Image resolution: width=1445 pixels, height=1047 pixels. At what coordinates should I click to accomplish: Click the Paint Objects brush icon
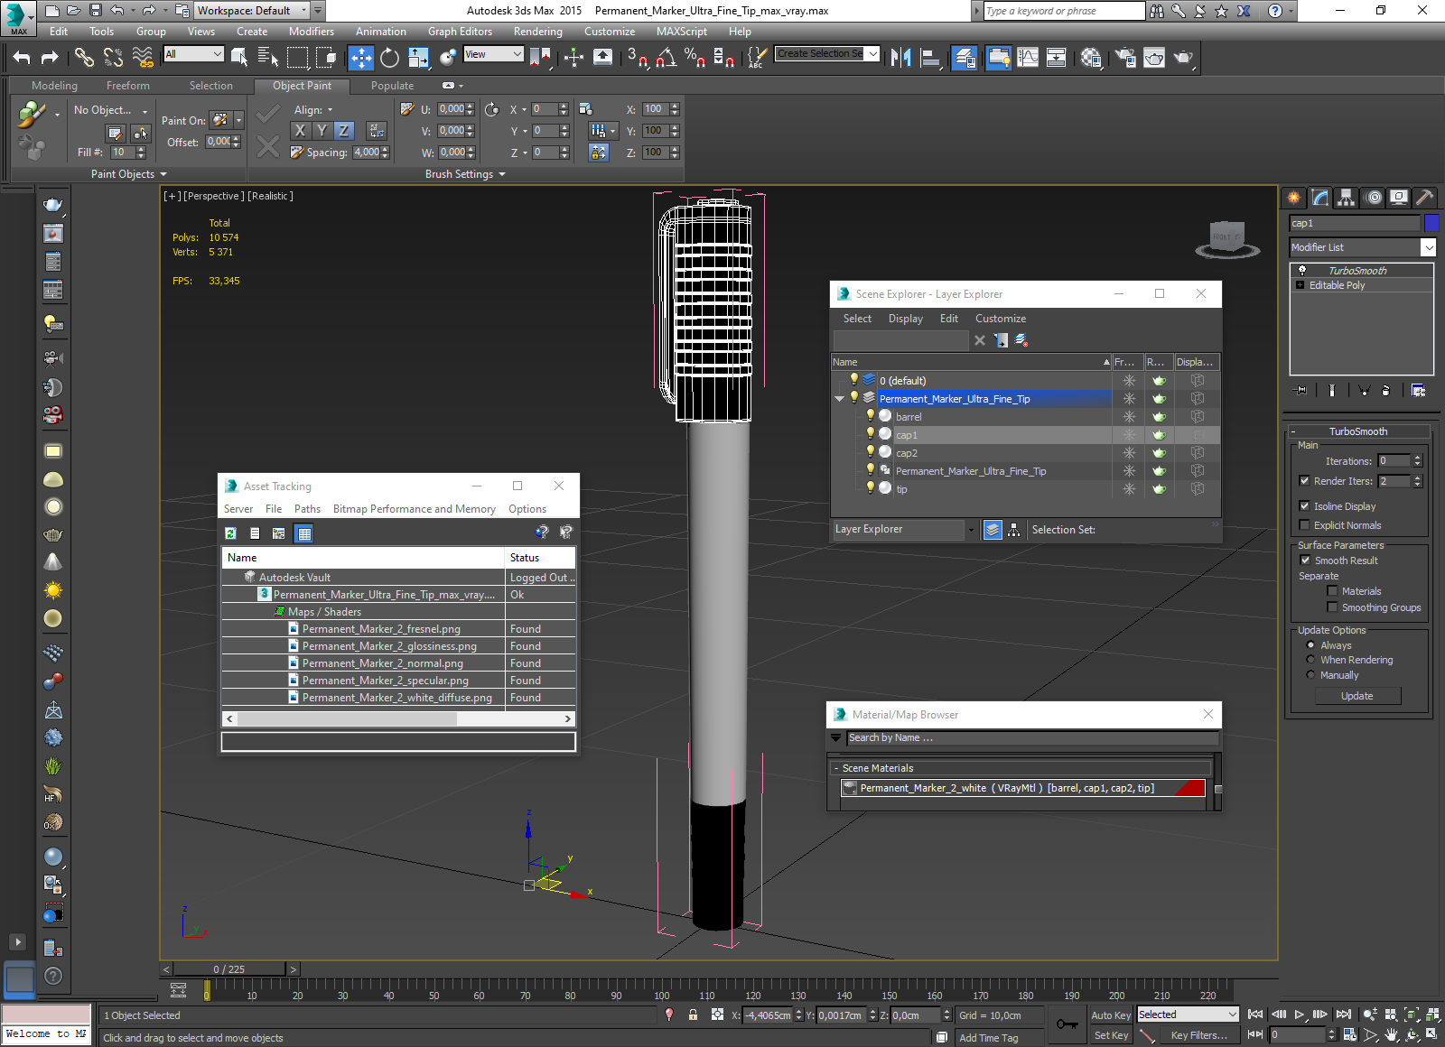tap(32, 115)
